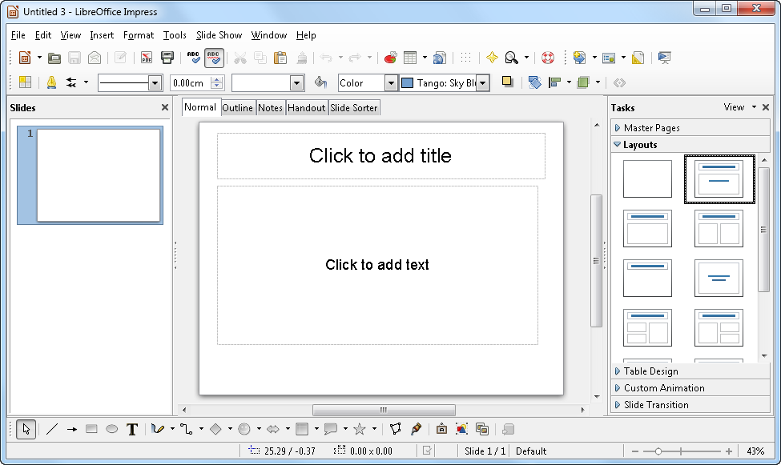
Task: Switch to the Notes tab
Action: click(271, 108)
